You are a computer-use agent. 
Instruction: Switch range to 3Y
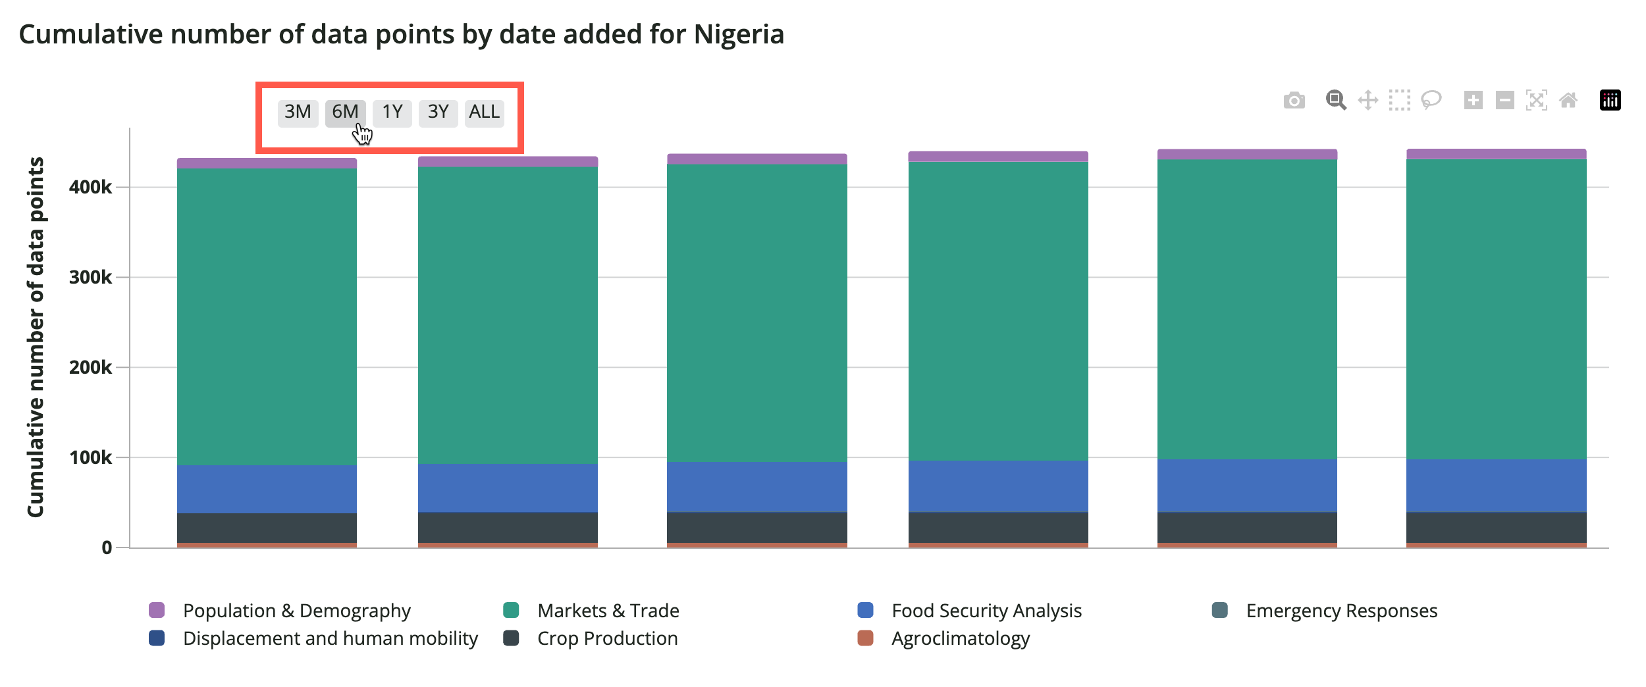(x=438, y=113)
